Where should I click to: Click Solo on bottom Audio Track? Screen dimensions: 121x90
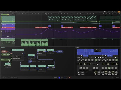click(13, 42)
